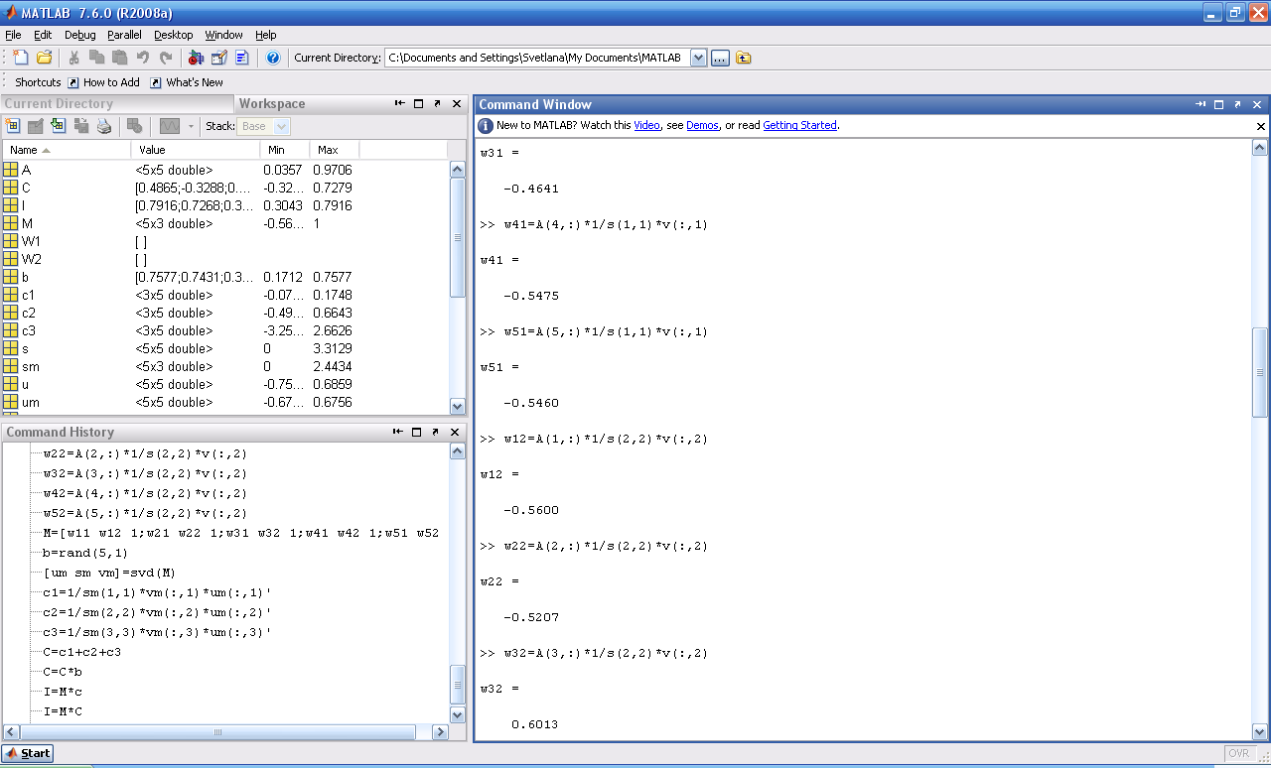Sort workspace by Max column header
This screenshot has width=1271, height=768.
(x=334, y=150)
